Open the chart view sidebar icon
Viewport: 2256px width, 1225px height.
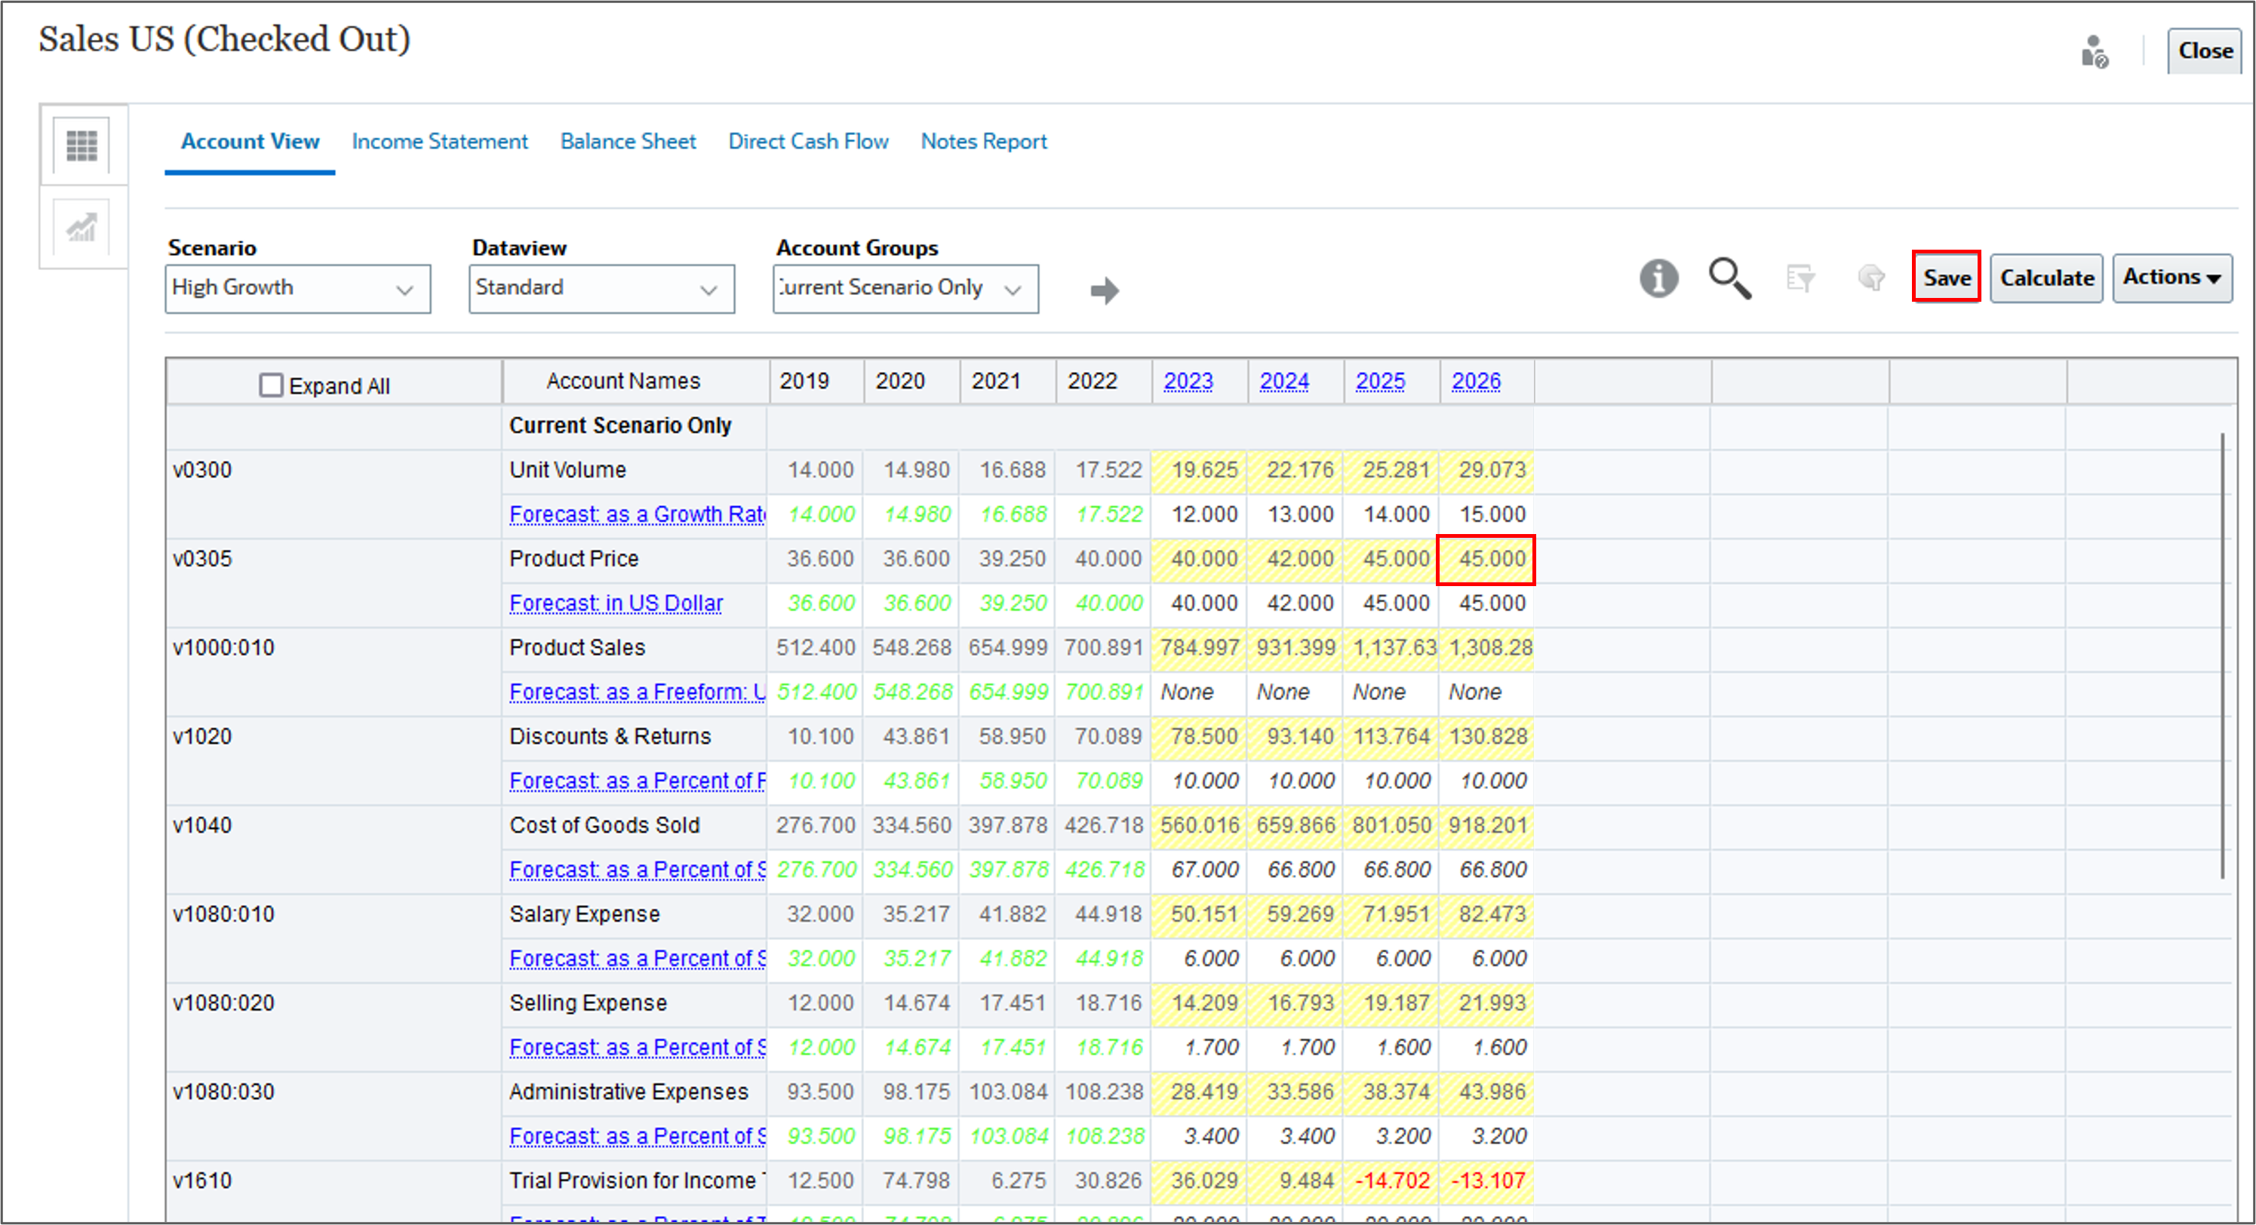(82, 228)
